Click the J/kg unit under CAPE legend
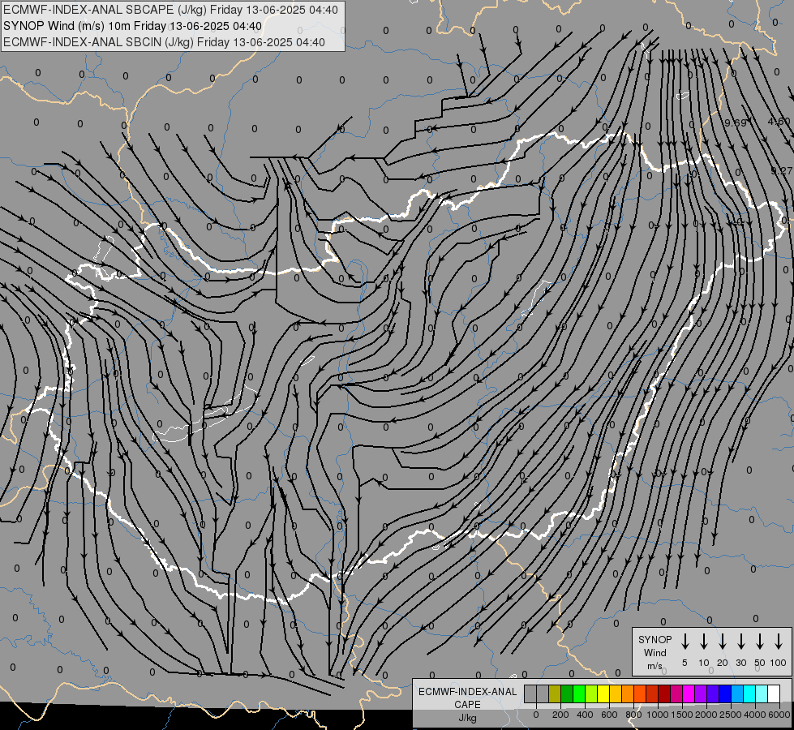Viewport: 794px width, 730px height. coord(467,718)
